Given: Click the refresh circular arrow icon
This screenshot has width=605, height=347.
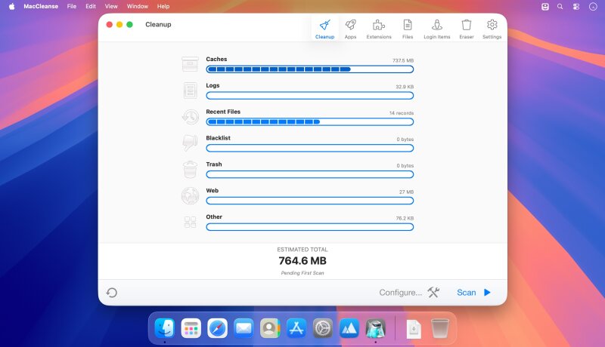Looking at the screenshot, I should point(111,293).
